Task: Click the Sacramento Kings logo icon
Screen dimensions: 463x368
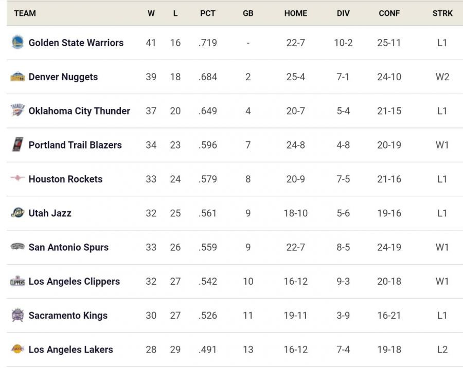Action: [x=17, y=315]
